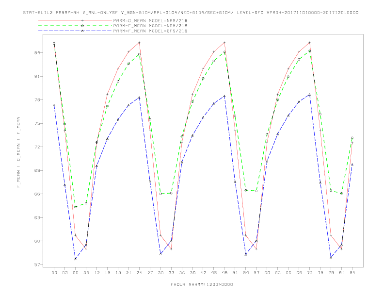Click x-axis forecast hour label 48

[224, 273]
